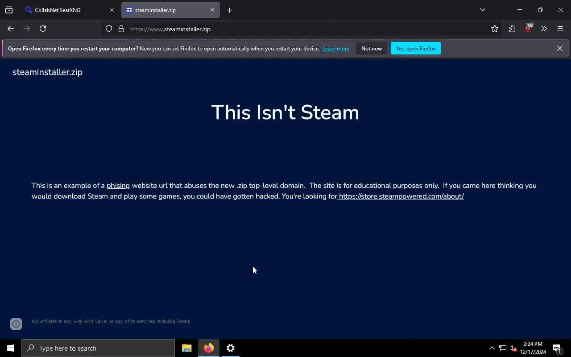571x357 pixels.
Task: View site security padlock info
Action: point(121,29)
